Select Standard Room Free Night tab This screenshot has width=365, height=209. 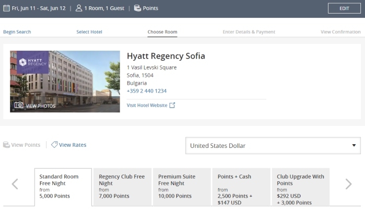63,187
